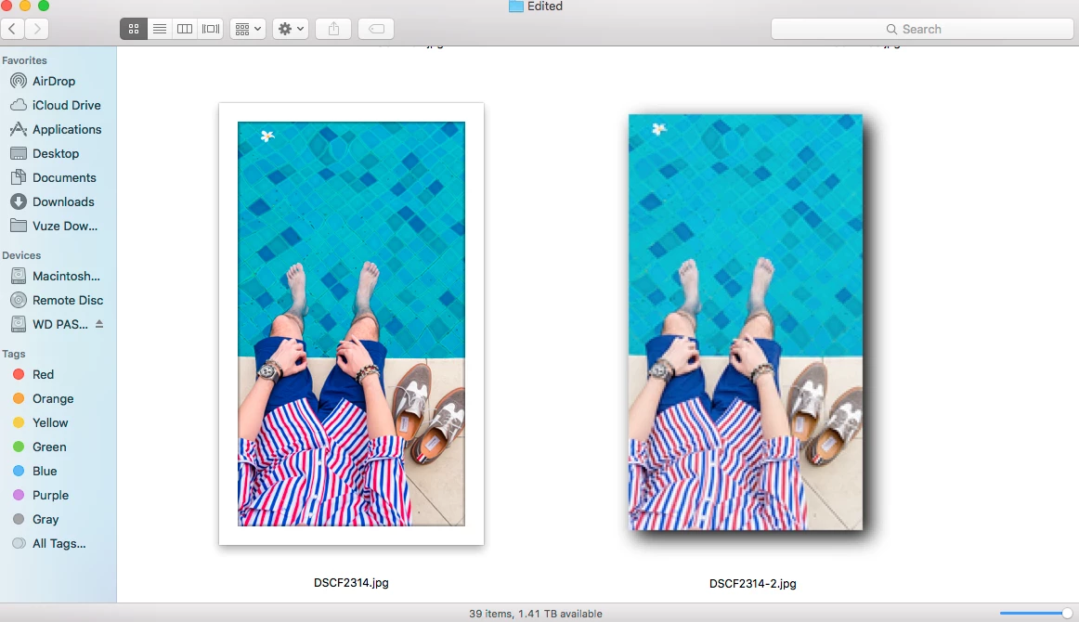Click the Devices section header
The width and height of the screenshot is (1079, 622).
pyautogui.click(x=21, y=255)
